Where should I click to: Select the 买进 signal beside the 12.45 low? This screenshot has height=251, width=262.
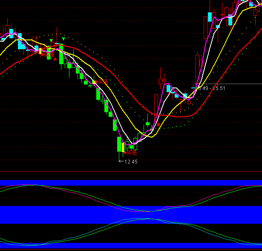132,152
